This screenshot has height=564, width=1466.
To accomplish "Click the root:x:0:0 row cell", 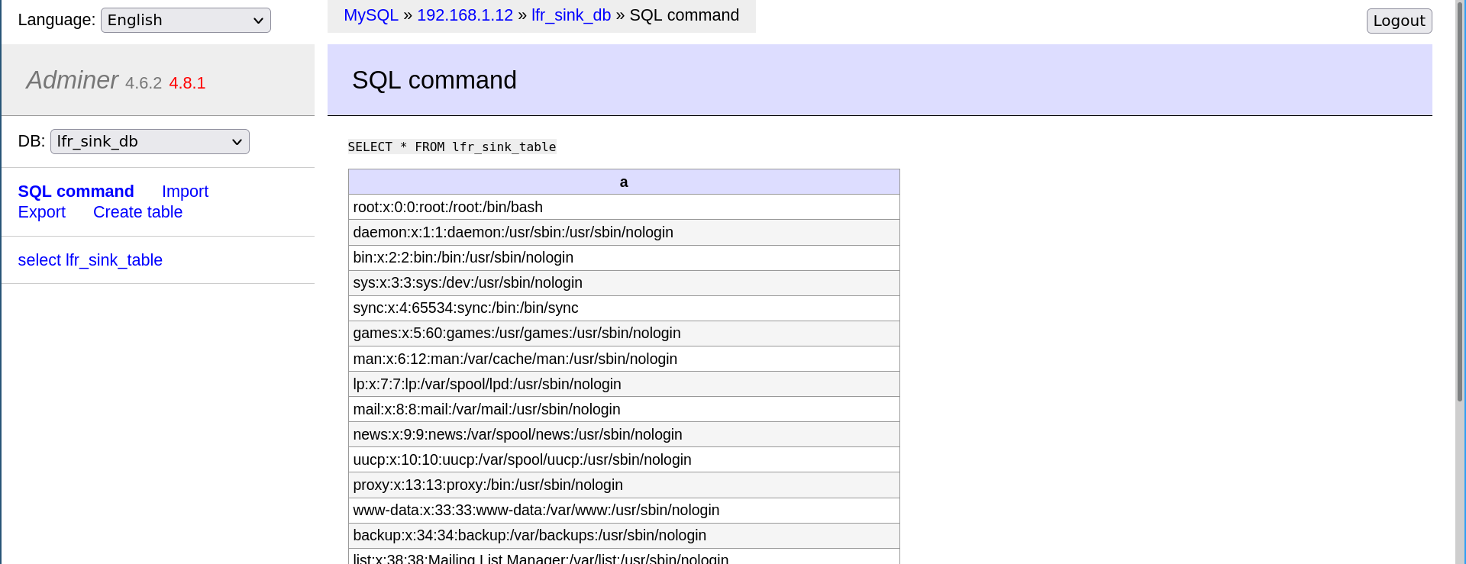I will 624,207.
